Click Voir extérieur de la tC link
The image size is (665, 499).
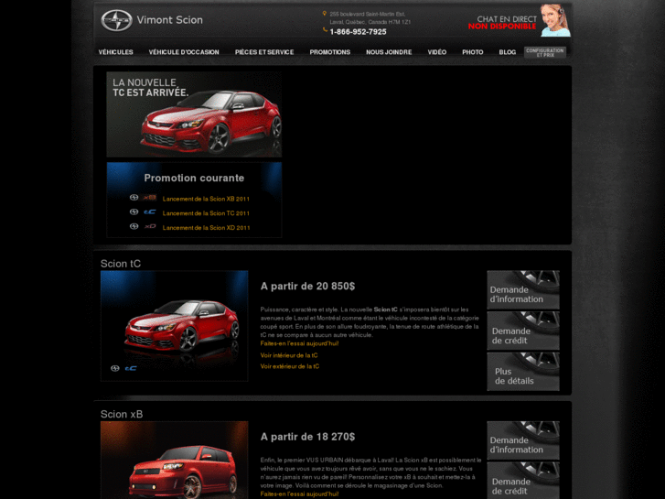(x=290, y=366)
